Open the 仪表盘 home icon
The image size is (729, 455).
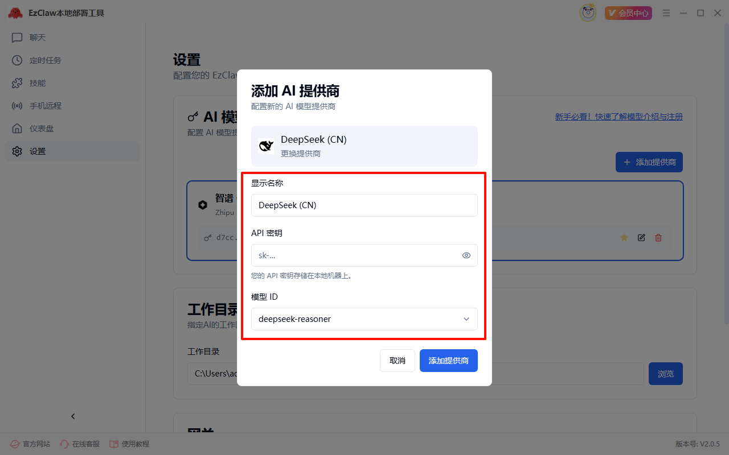(17, 129)
